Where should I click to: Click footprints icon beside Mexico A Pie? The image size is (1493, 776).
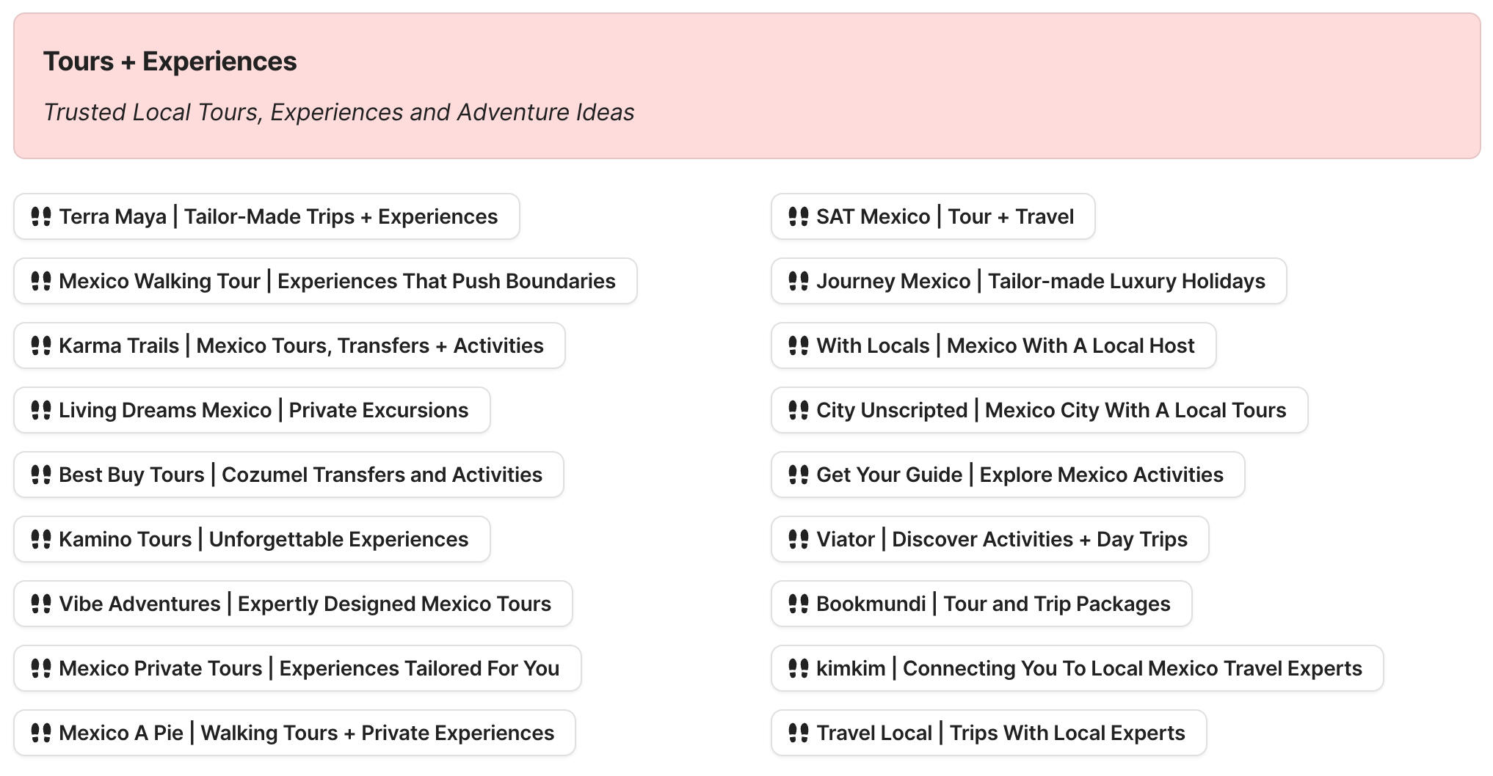click(41, 733)
